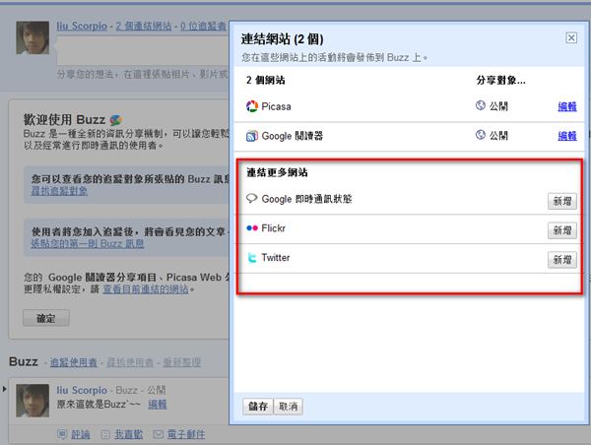Open the 0 位追蹤者 link

(203, 26)
